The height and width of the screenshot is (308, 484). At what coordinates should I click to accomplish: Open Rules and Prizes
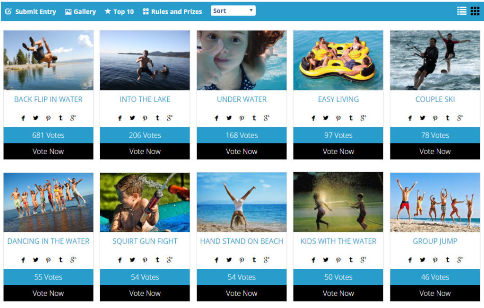(172, 11)
